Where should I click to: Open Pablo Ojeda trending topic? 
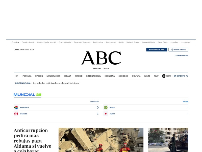pyautogui.click(x=163, y=42)
